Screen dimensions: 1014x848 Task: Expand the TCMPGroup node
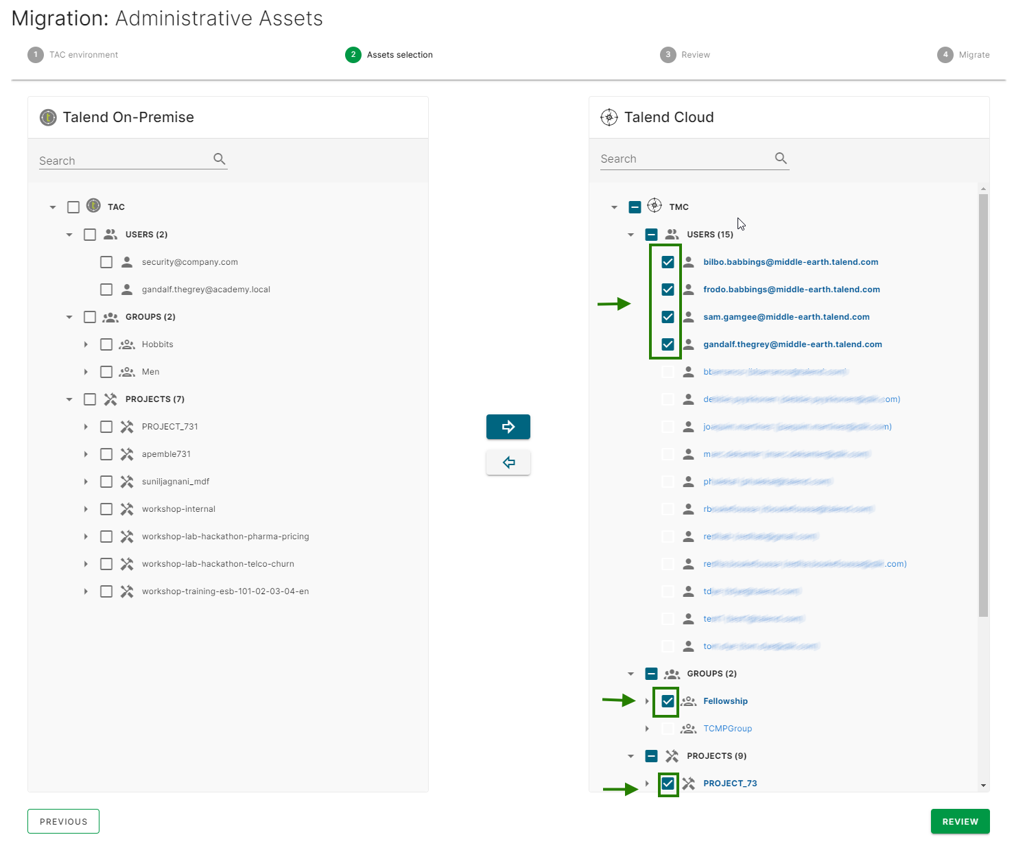click(647, 728)
